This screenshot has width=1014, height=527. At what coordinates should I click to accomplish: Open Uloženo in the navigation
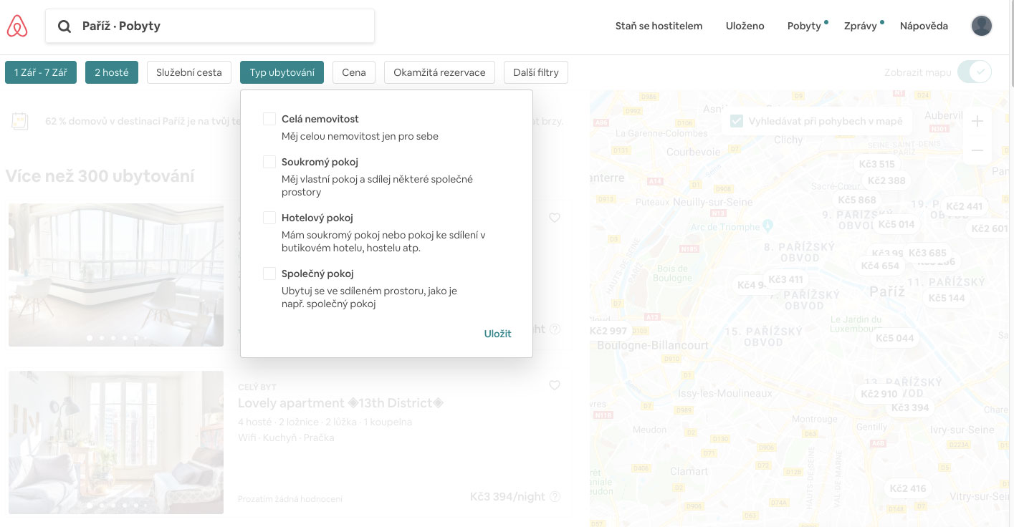(x=745, y=26)
